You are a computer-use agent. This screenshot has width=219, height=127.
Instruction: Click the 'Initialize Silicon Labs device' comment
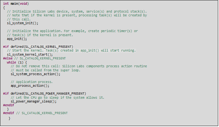[77, 11]
